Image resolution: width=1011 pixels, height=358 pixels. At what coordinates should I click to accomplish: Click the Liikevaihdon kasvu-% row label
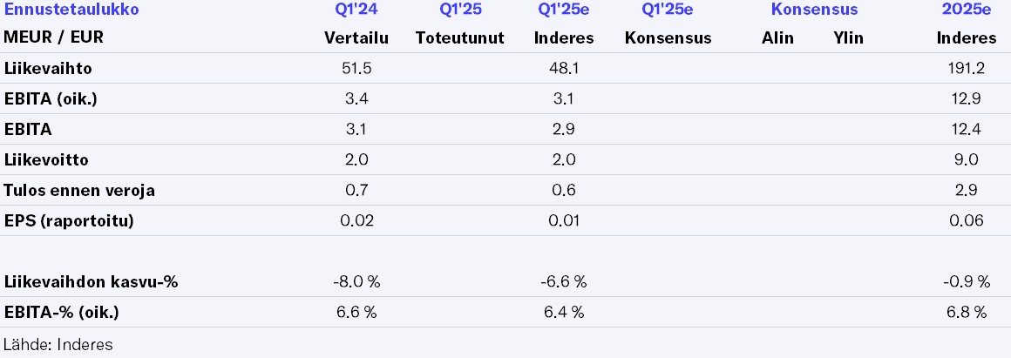(x=92, y=282)
